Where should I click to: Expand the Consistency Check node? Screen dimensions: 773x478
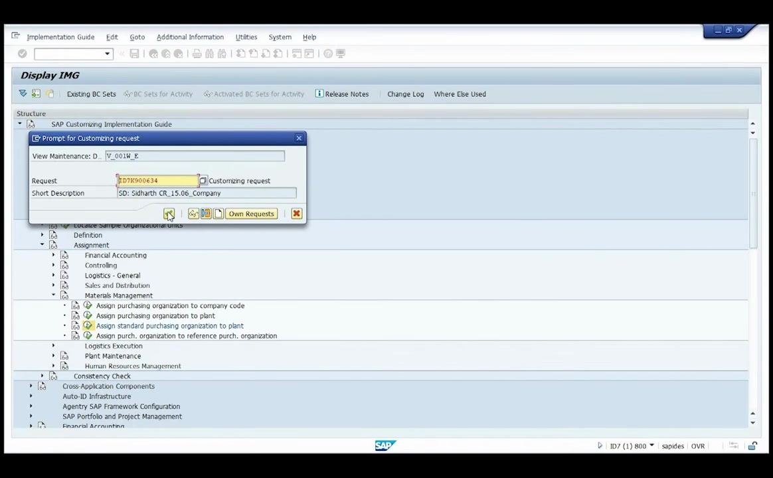click(42, 376)
